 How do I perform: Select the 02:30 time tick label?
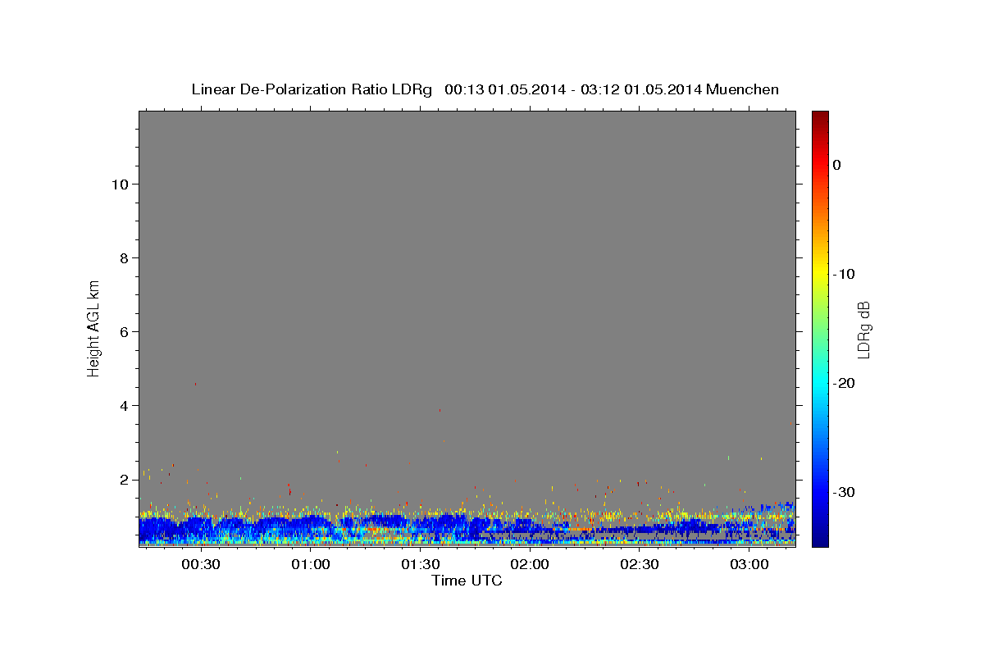tap(640, 565)
